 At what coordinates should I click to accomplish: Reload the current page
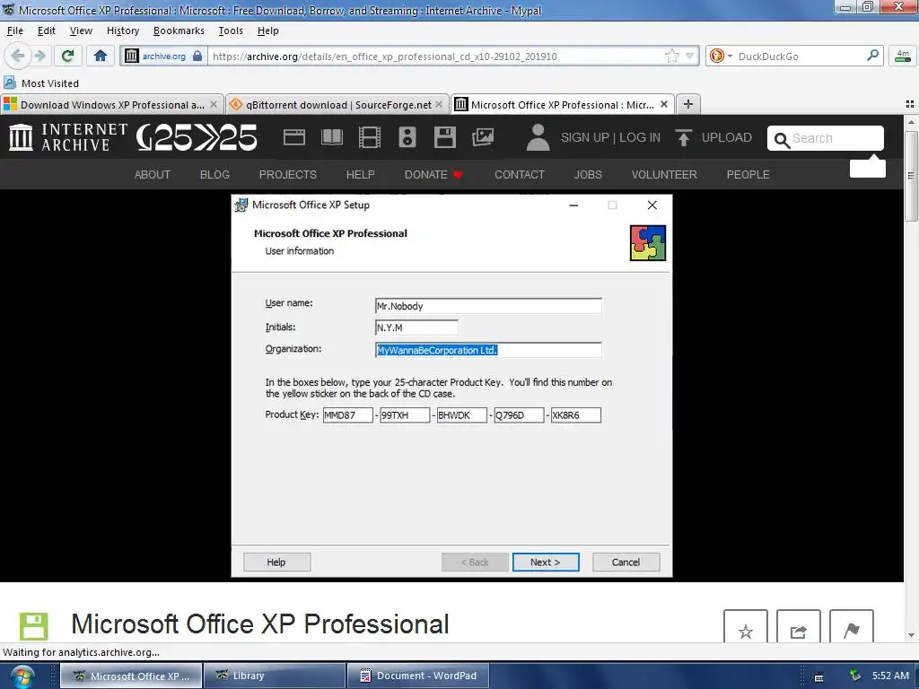tap(68, 57)
